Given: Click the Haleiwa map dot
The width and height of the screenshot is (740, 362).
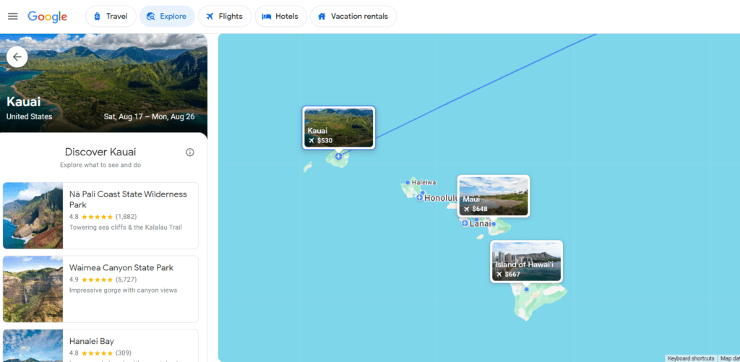Looking at the screenshot, I should pyautogui.click(x=408, y=182).
